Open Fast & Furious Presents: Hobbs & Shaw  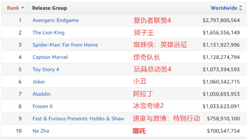click(x=78, y=119)
